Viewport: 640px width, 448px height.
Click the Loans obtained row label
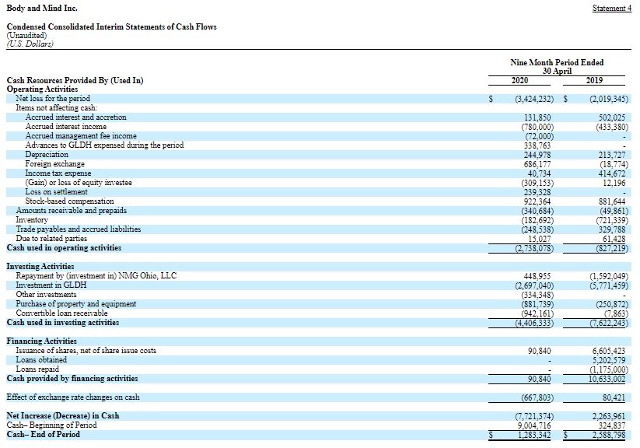tap(41, 359)
